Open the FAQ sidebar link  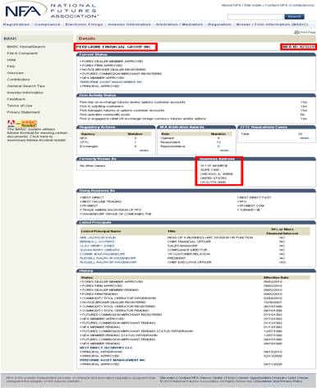(11, 67)
